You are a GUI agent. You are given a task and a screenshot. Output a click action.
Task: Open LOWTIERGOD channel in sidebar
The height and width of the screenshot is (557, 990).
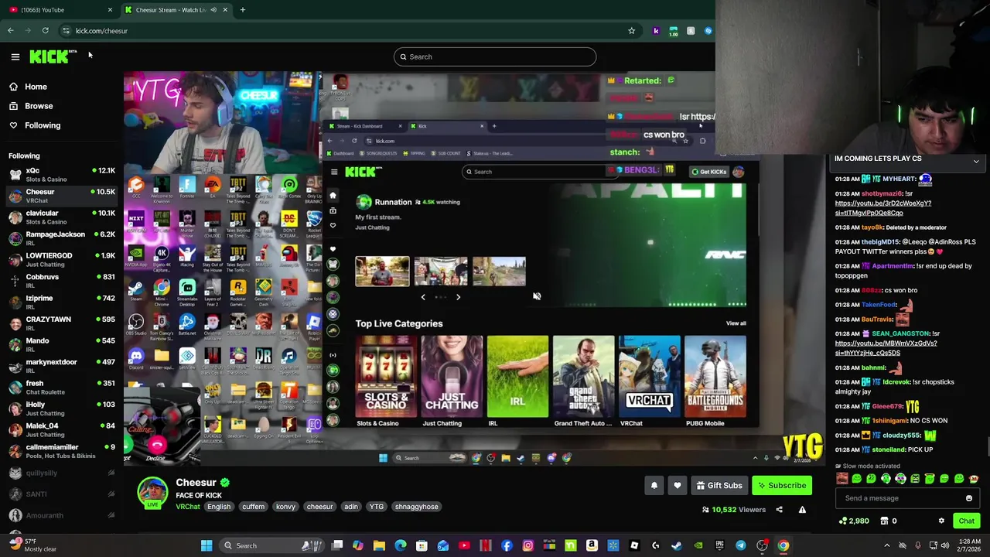[62, 260]
